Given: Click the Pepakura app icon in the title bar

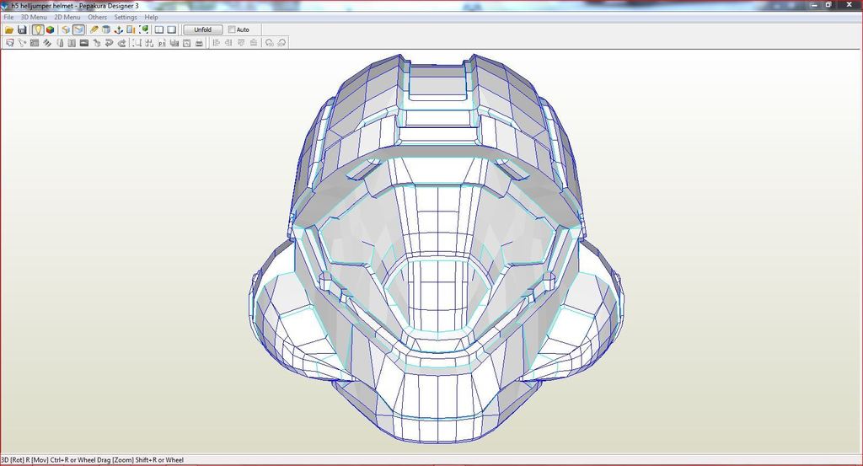Looking at the screenshot, I should [6, 6].
